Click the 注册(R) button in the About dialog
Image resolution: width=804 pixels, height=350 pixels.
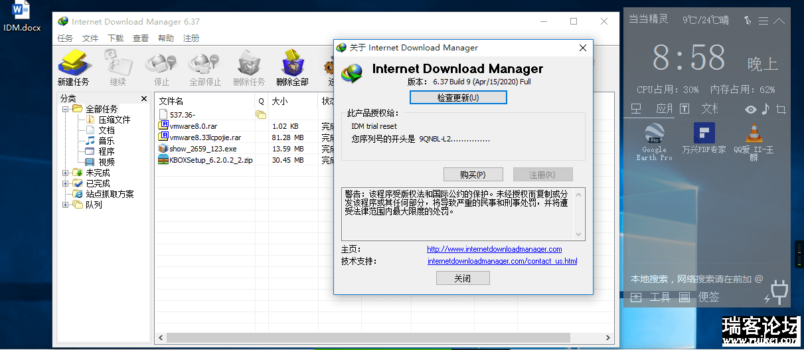point(542,175)
